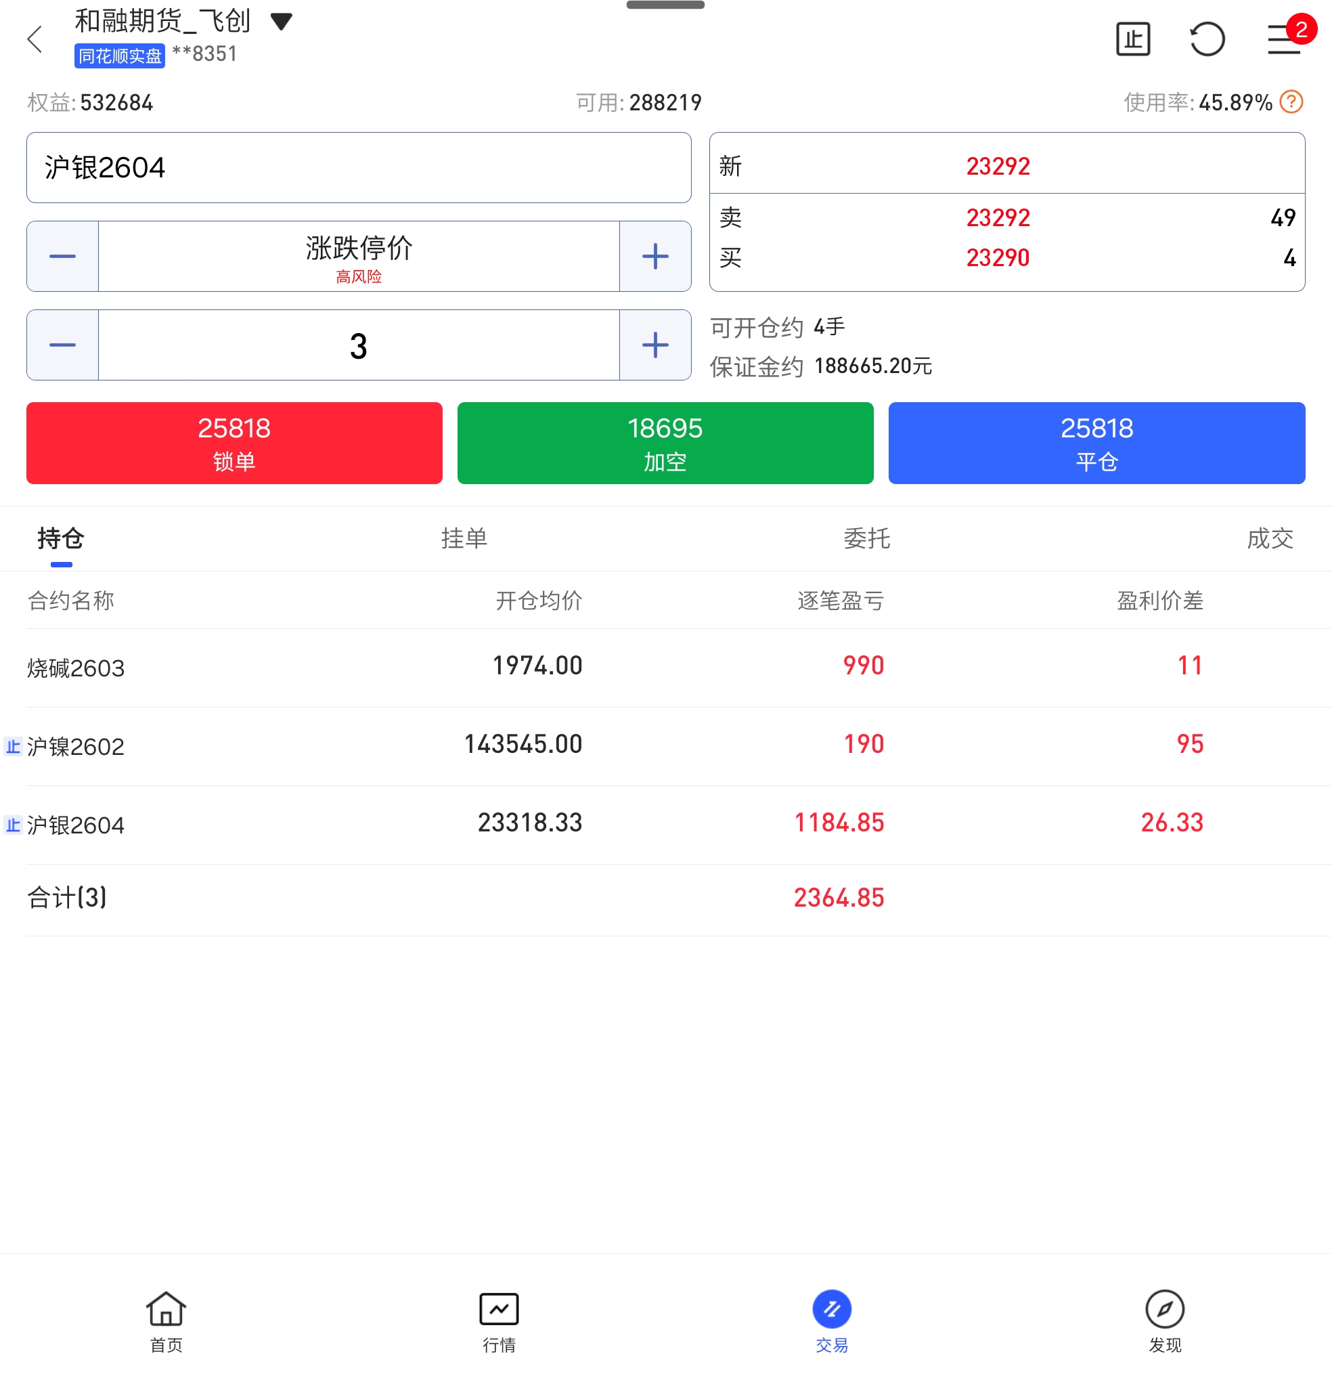
Task: Tap the back arrow icon
Action: [x=35, y=39]
